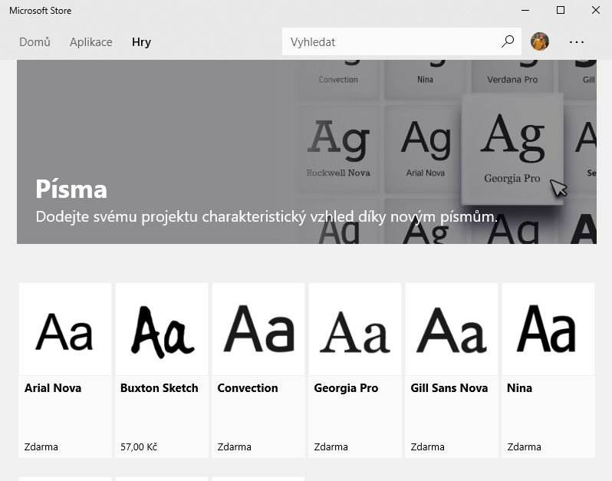Minimize the Microsoft Store window
This screenshot has width=612, height=481.
pyautogui.click(x=525, y=10)
